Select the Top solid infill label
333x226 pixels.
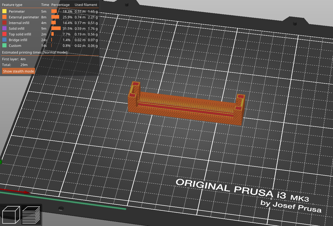(20, 34)
